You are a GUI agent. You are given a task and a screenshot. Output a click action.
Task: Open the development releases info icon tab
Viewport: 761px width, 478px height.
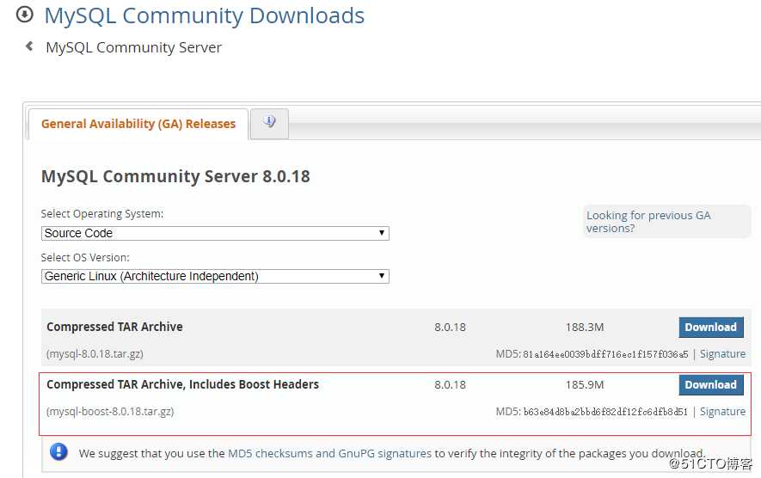[269, 123]
